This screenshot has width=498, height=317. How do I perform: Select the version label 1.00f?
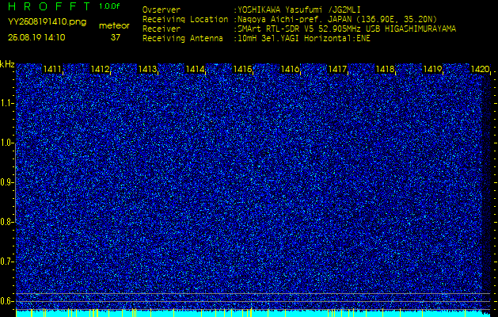109,6
